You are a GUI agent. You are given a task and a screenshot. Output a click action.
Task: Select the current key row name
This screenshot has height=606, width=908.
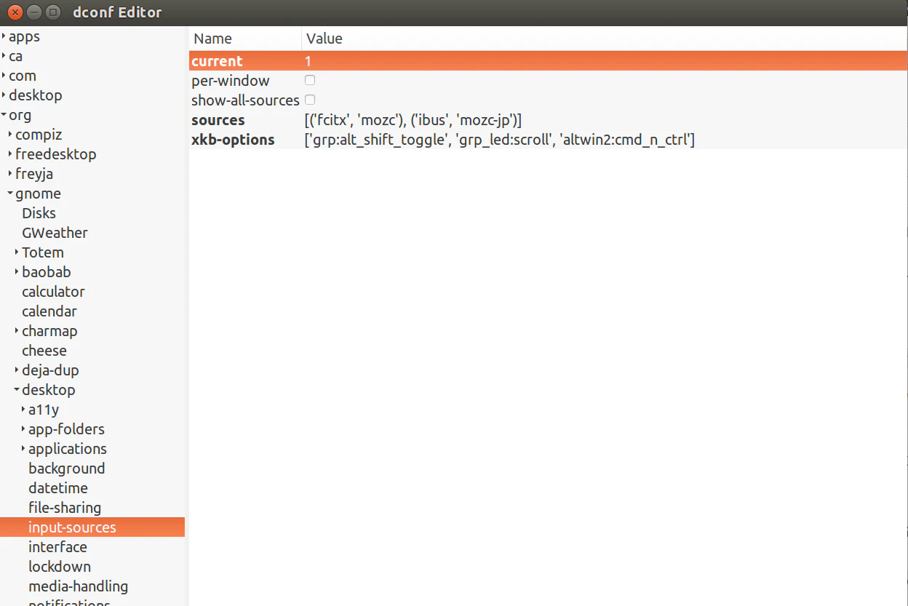point(217,61)
